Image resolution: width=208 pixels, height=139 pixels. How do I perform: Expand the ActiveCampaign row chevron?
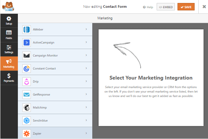(x=86, y=42)
